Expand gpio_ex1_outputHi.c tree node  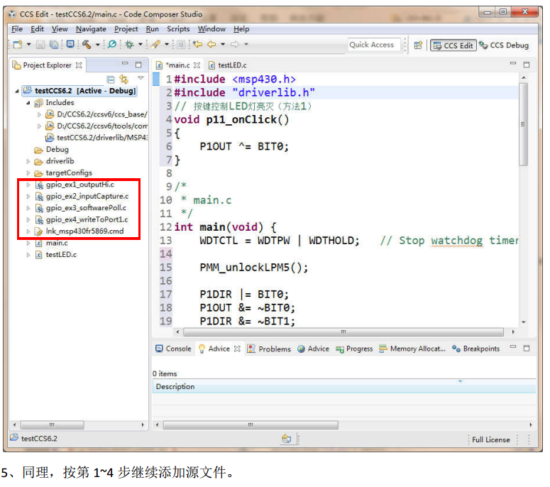point(28,185)
